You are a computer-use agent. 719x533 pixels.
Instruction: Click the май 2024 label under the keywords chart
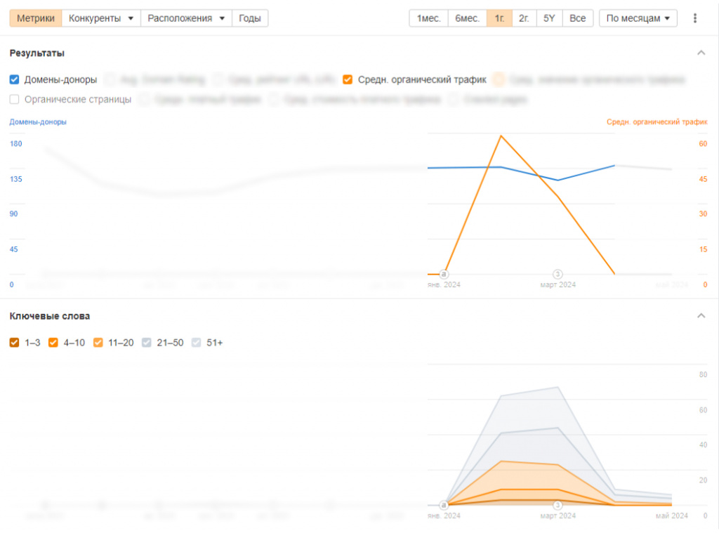pyautogui.click(x=672, y=515)
